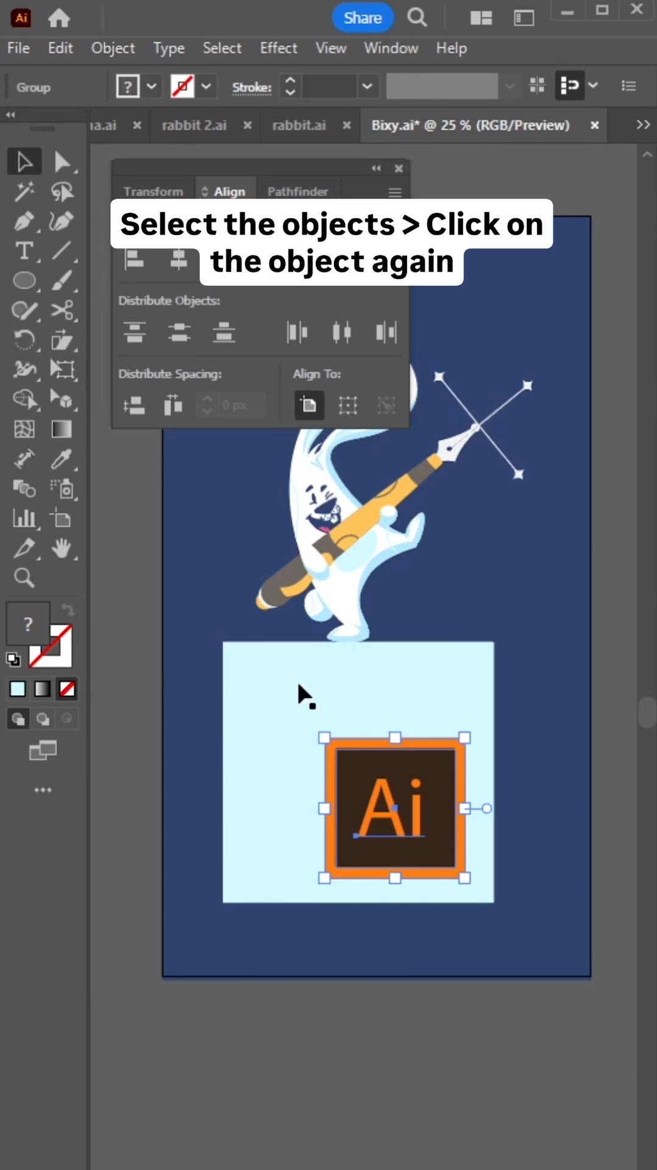Screen dimensions: 657x1170
Task: Select the Hand tool
Action: click(x=62, y=548)
